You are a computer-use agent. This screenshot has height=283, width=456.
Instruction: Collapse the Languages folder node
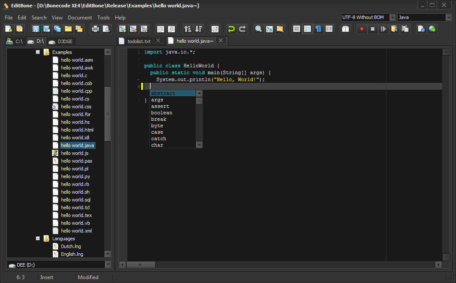click(38, 239)
